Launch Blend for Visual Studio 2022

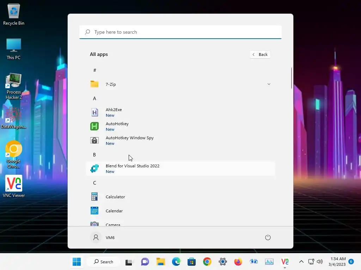[x=180, y=168]
